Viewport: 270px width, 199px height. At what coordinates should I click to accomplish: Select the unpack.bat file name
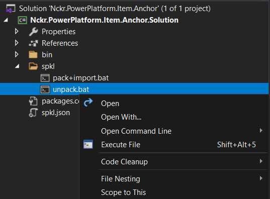tap(71, 89)
